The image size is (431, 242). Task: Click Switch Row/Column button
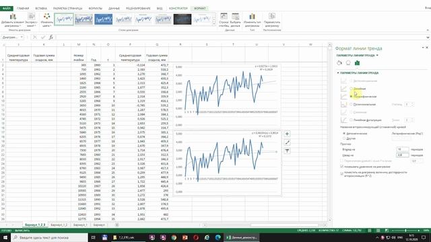click(x=224, y=20)
